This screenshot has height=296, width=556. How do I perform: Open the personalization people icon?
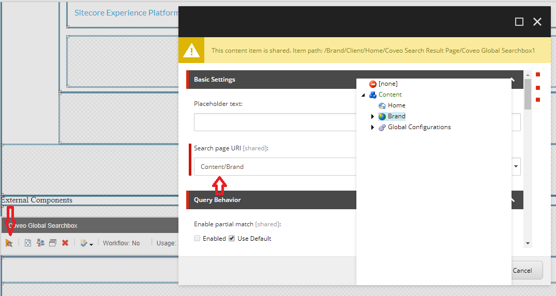(x=40, y=243)
